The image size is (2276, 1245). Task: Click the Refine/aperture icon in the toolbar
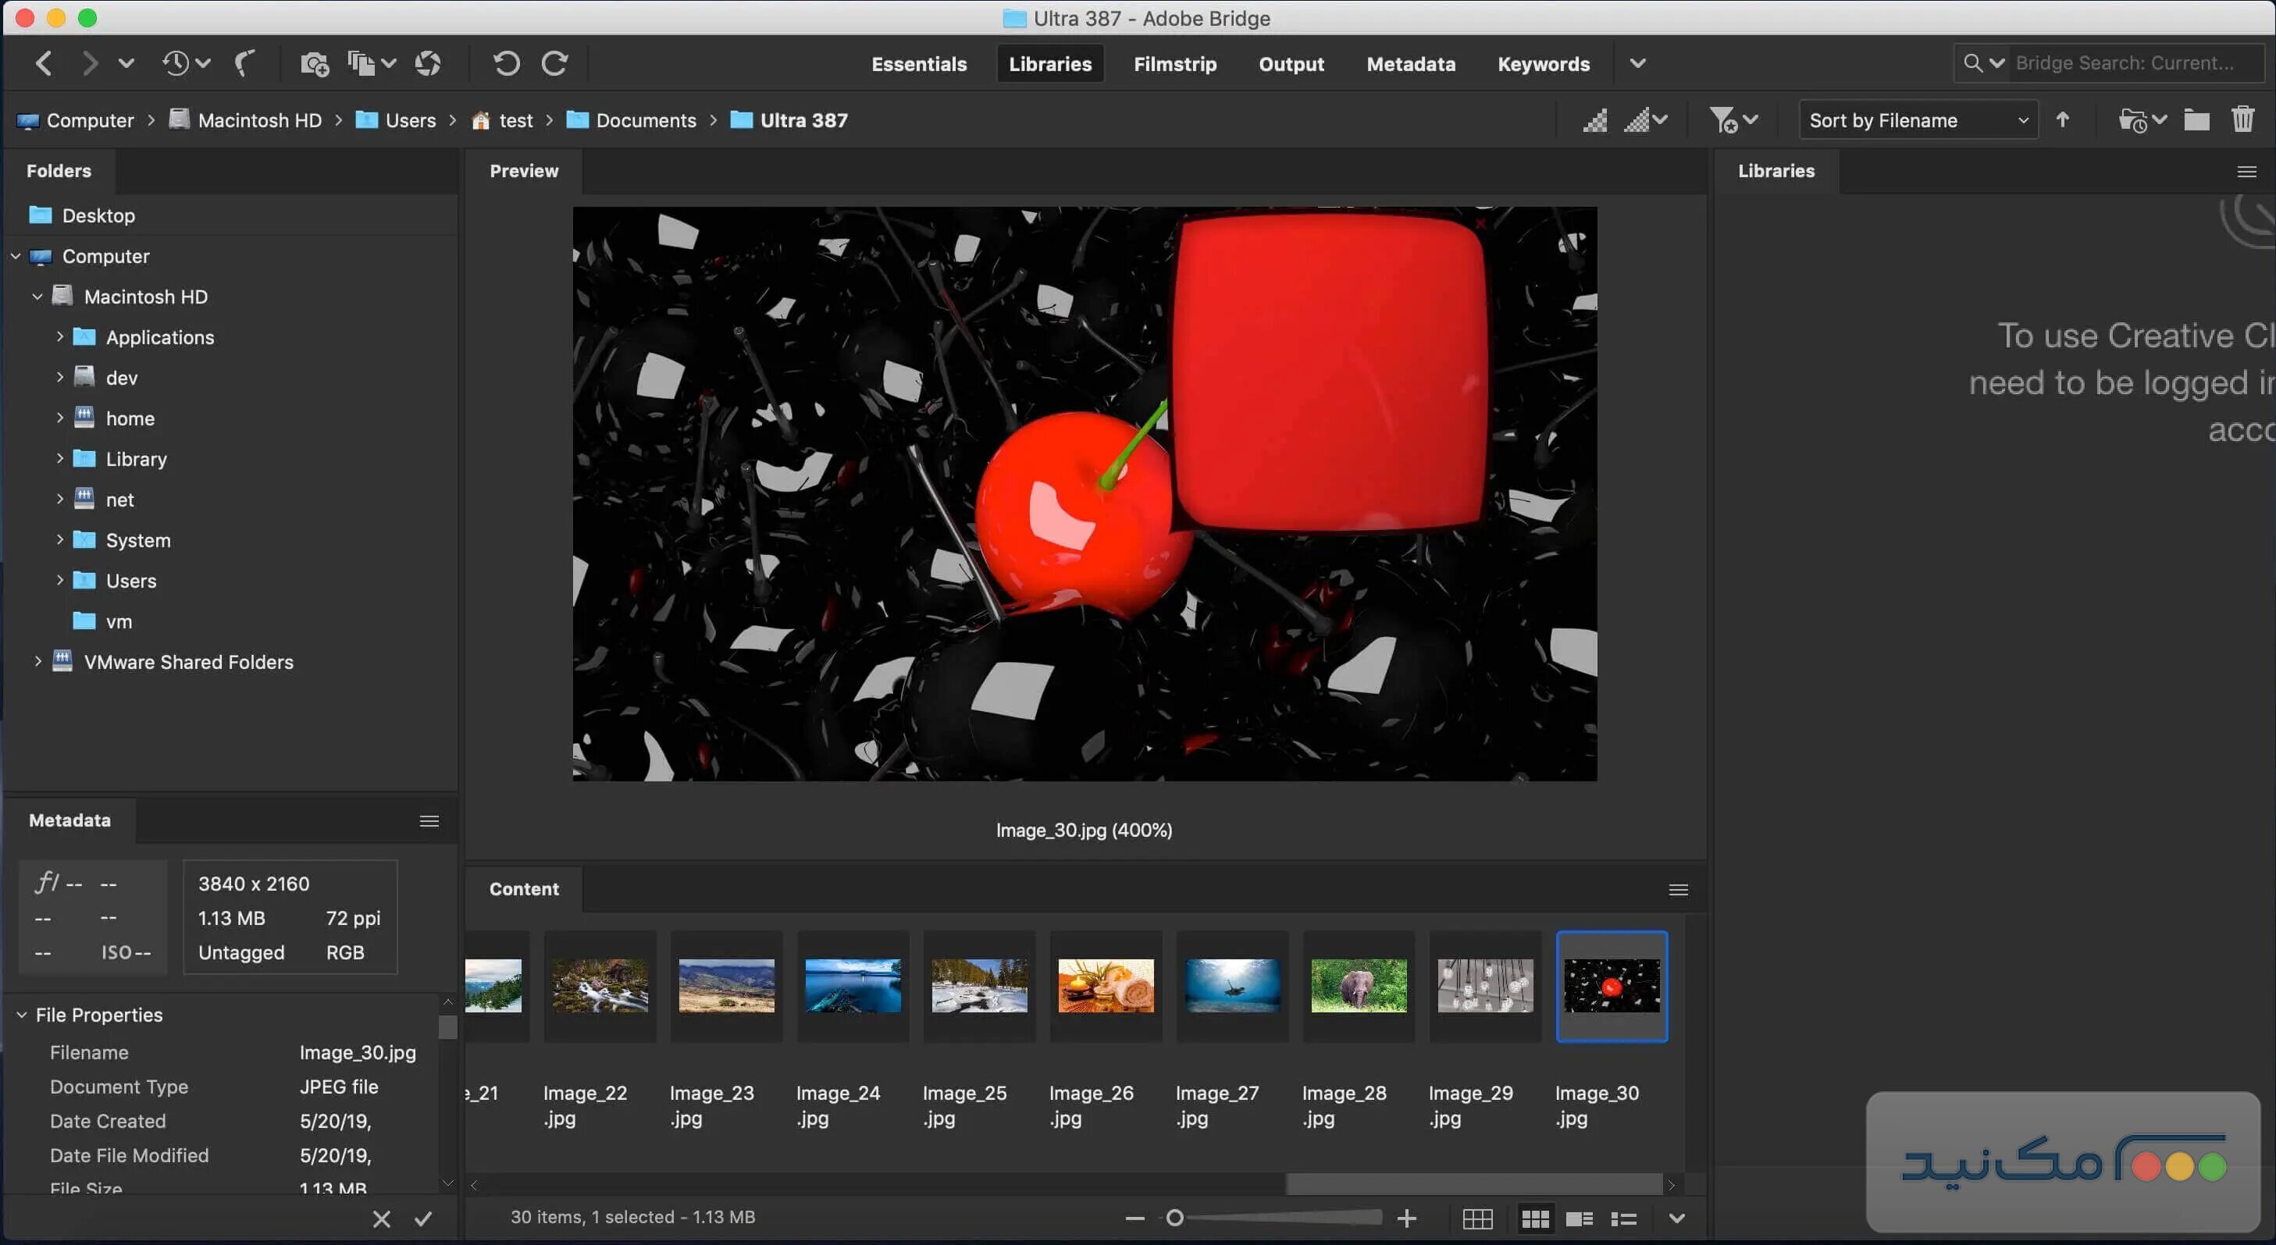(x=428, y=62)
